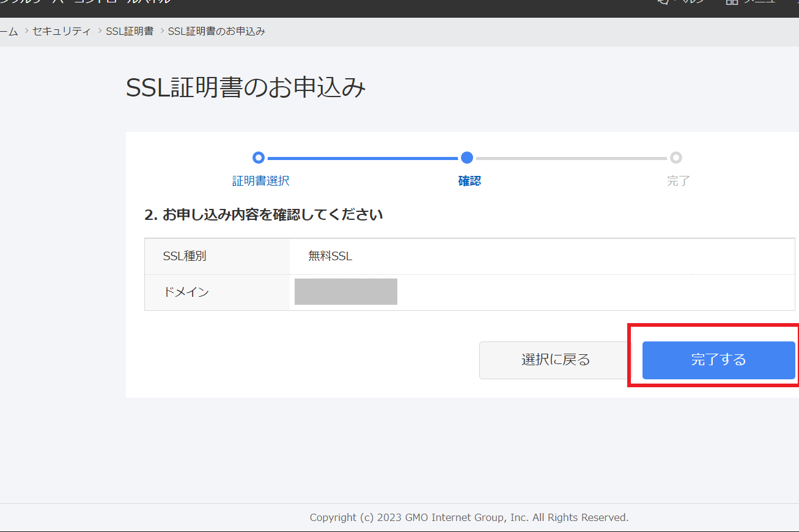Click the blue 完了する button
Image resolution: width=799 pixels, height=532 pixels.
tap(718, 360)
